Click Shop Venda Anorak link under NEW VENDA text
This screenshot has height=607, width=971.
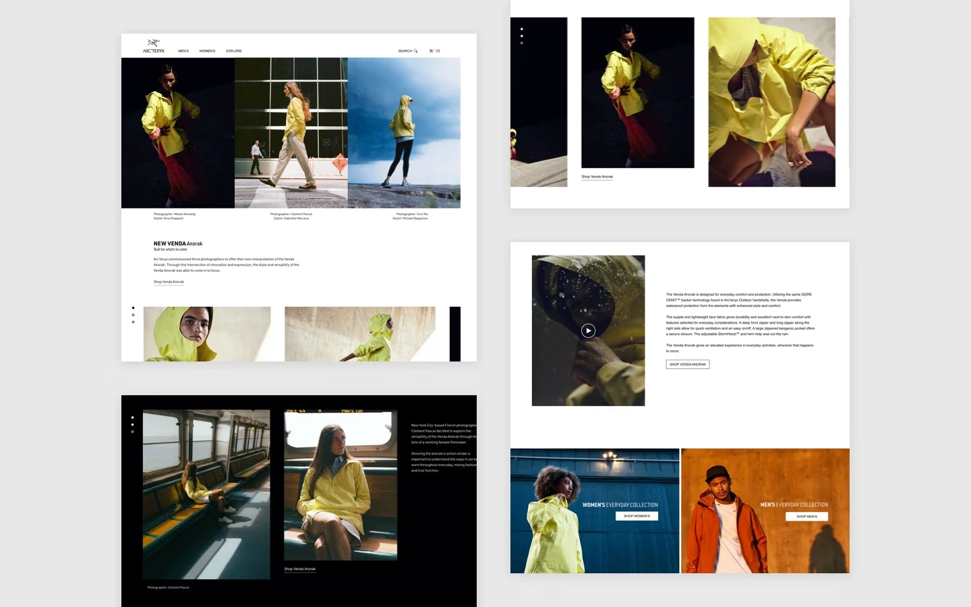[169, 282]
